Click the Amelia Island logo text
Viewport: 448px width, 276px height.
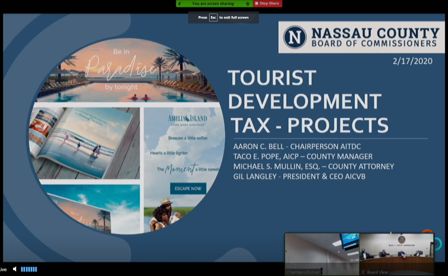188,118
